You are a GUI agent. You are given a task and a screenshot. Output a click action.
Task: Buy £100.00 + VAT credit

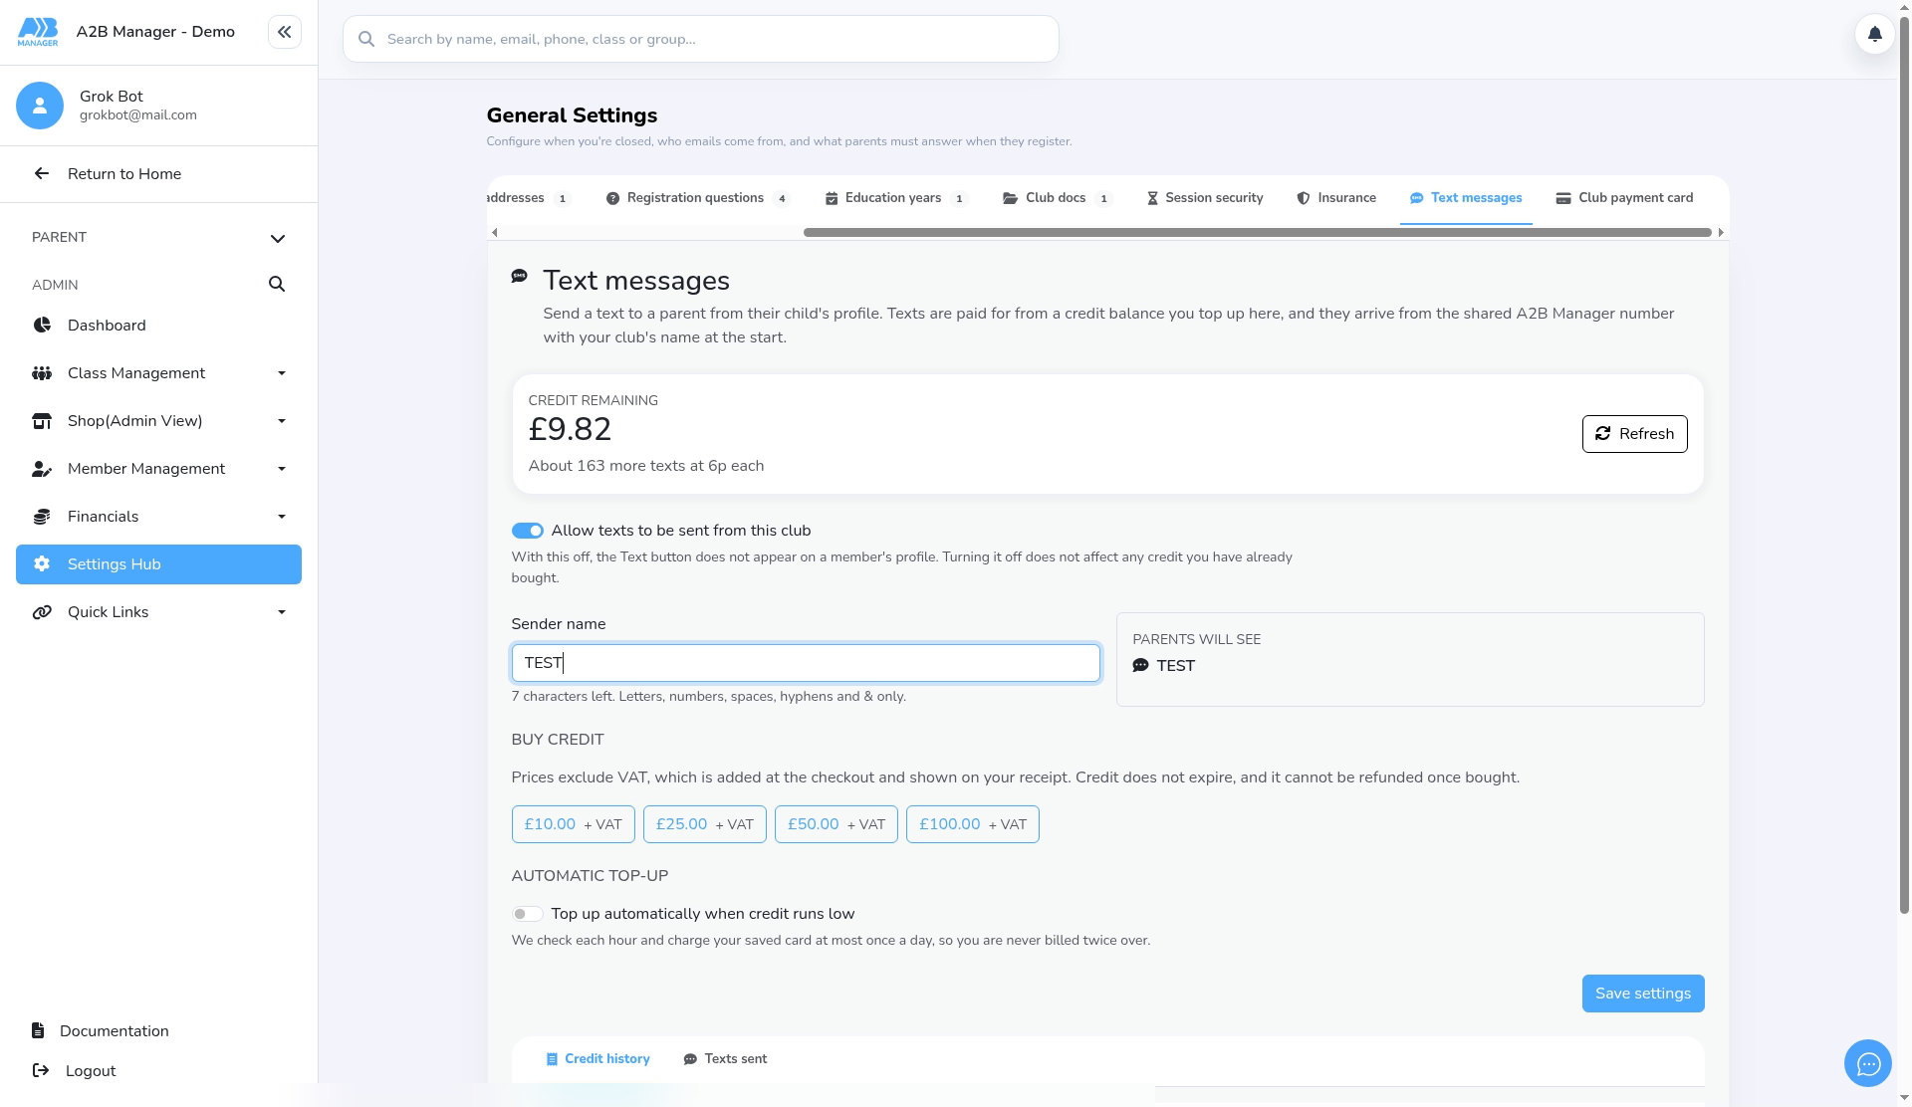pos(972,824)
